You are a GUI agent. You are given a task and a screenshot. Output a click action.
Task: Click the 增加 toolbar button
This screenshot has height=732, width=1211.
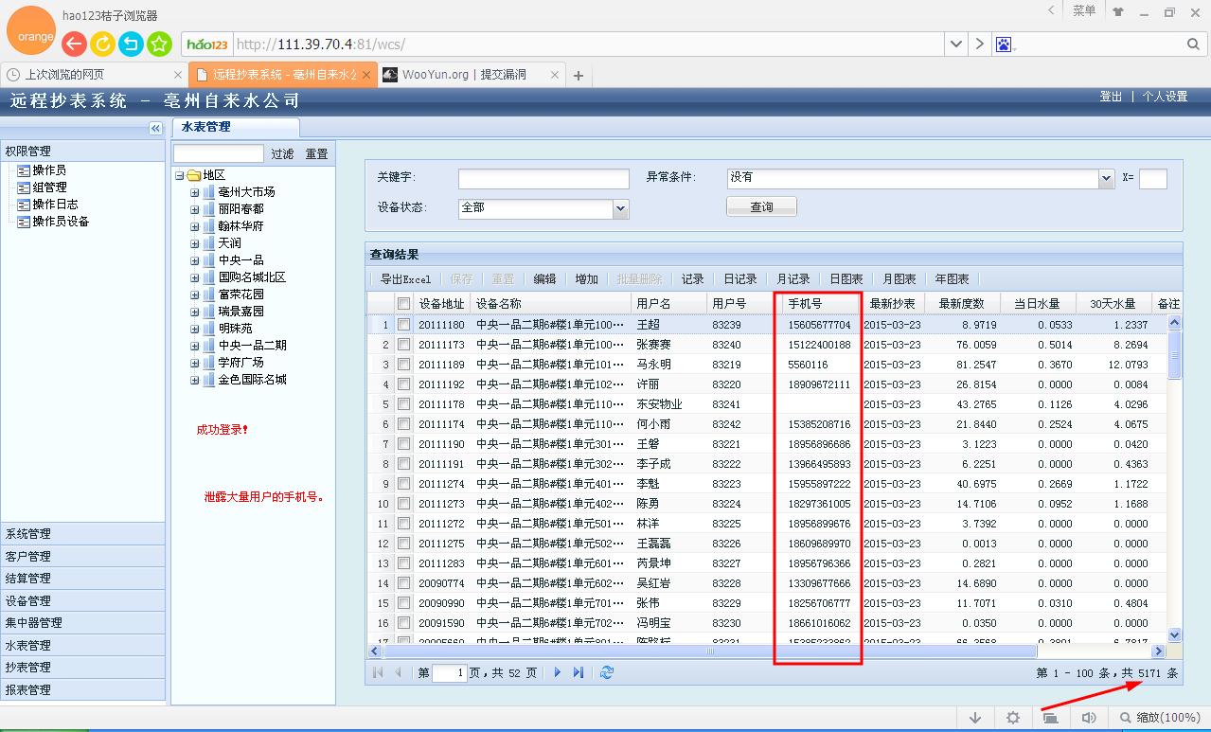pyautogui.click(x=586, y=279)
